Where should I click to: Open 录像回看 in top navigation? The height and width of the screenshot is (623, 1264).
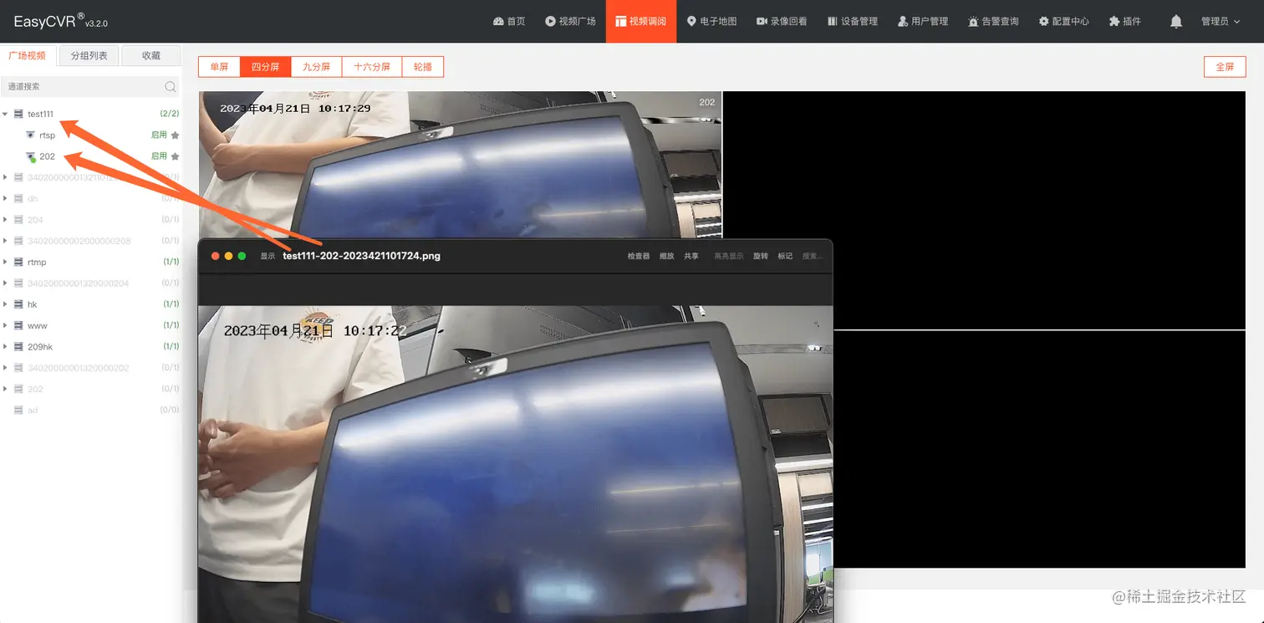[782, 21]
